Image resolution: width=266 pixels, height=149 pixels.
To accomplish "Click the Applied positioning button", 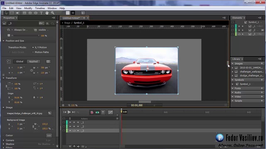I will tap(33, 62).
